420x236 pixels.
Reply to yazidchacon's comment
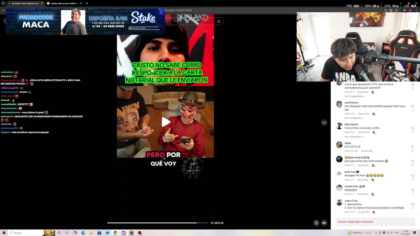364,114
